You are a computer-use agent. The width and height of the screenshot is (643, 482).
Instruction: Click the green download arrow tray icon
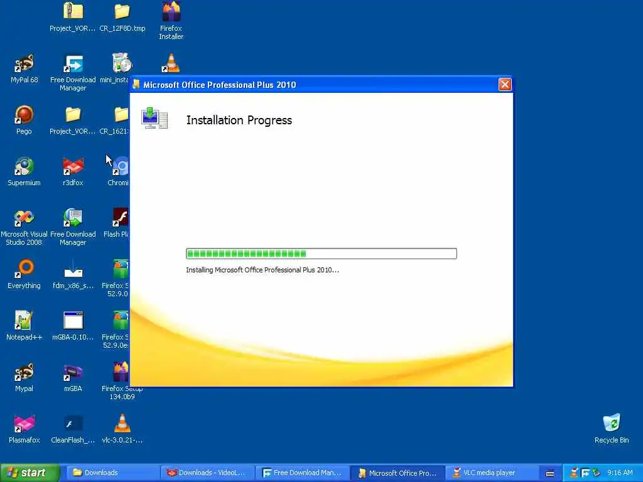(x=596, y=473)
